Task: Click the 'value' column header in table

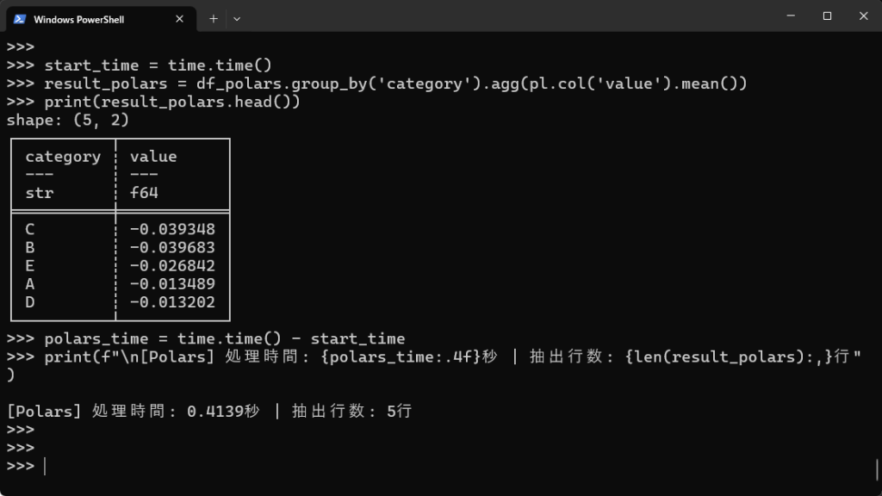Action: coord(153,157)
